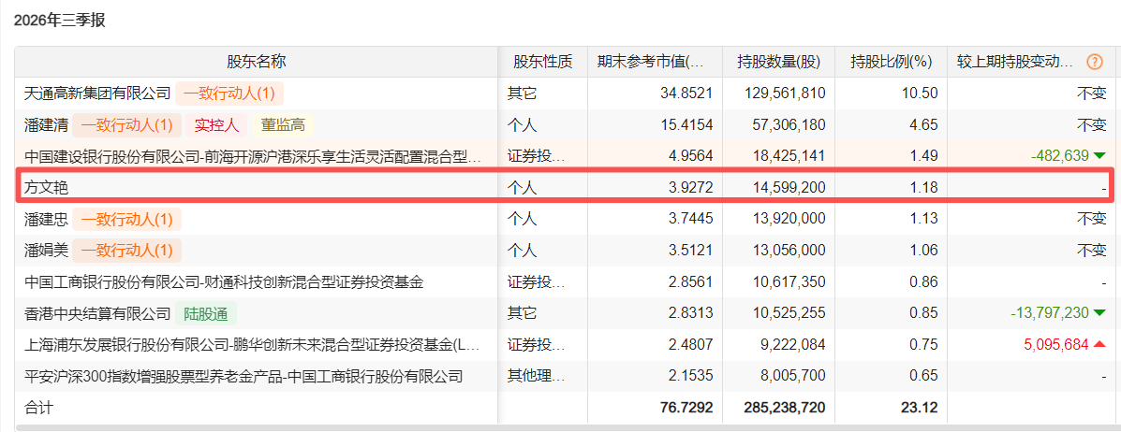Click total market value 76.7292
The height and width of the screenshot is (432, 1121).
coord(685,408)
